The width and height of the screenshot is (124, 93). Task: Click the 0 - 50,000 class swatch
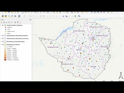(x=5, y=47)
